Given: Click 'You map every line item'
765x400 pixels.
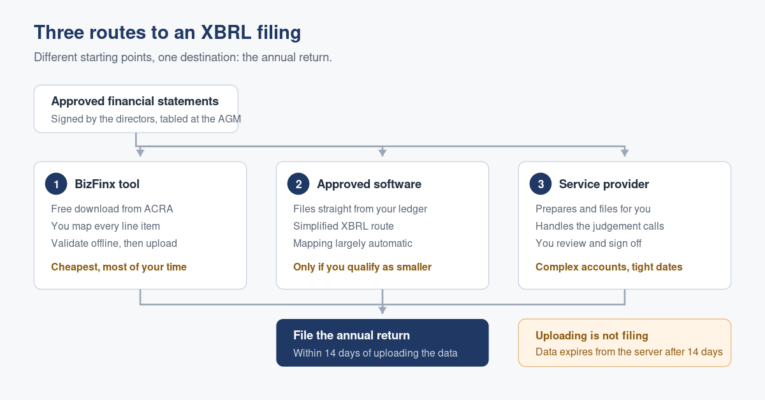Looking at the screenshot, I should point(105,226).
